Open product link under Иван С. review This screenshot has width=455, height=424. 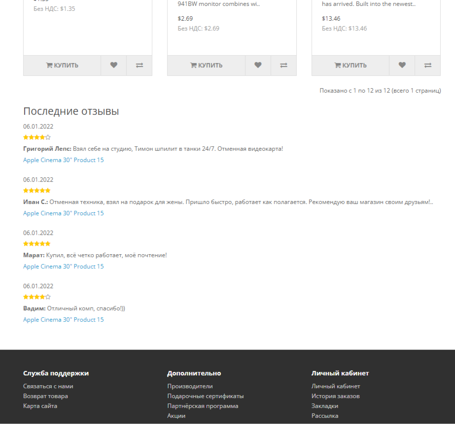click(x=63, y=213)
